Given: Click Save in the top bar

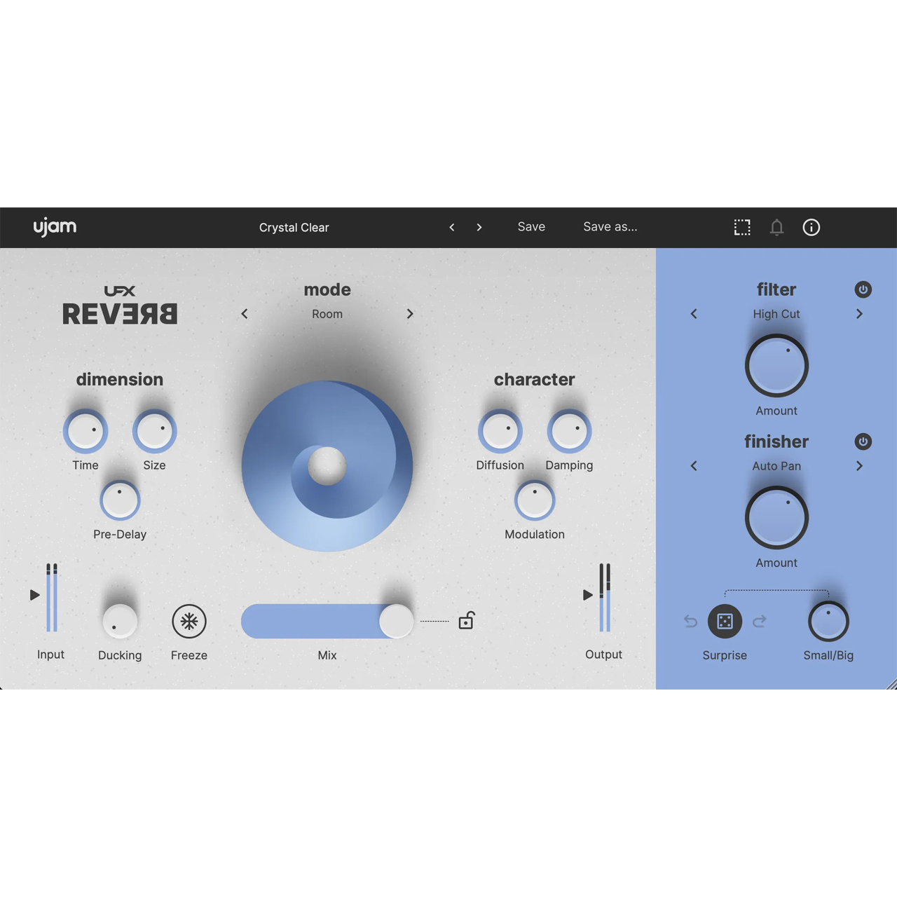Looking at the screenshot, I should click(531, 227).
